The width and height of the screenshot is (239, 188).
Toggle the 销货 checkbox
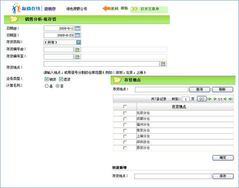click(x=46, y=79)
